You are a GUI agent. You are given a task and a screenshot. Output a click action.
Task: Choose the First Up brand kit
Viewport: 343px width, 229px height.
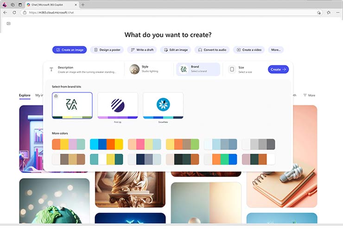click(x=117, y=105)
